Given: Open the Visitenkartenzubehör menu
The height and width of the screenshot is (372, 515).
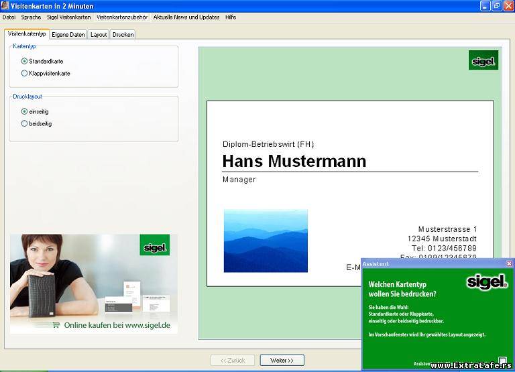Looking at the screenshot, I should tap(122, 17).
